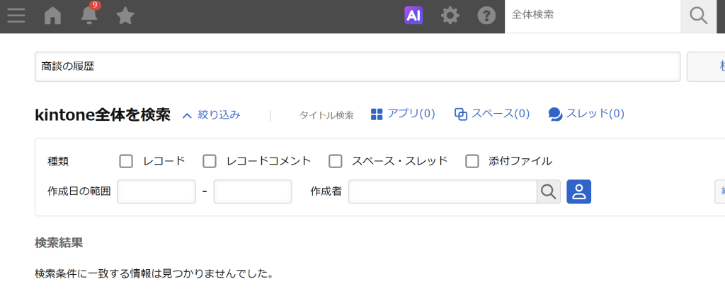Go to the kintone home portal

(52, 16)
